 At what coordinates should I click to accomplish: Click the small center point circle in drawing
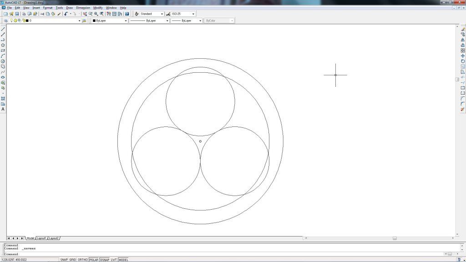(200, 141)
